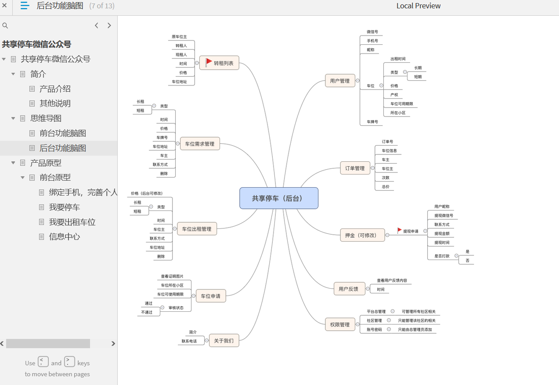
Task: Toggle the collapse circle beside 押金（可修改）
Action: [x=387, y=235]
